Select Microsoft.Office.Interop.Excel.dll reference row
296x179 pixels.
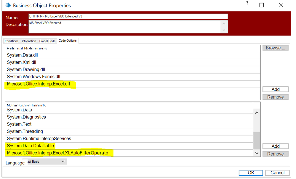click(133, 84)
